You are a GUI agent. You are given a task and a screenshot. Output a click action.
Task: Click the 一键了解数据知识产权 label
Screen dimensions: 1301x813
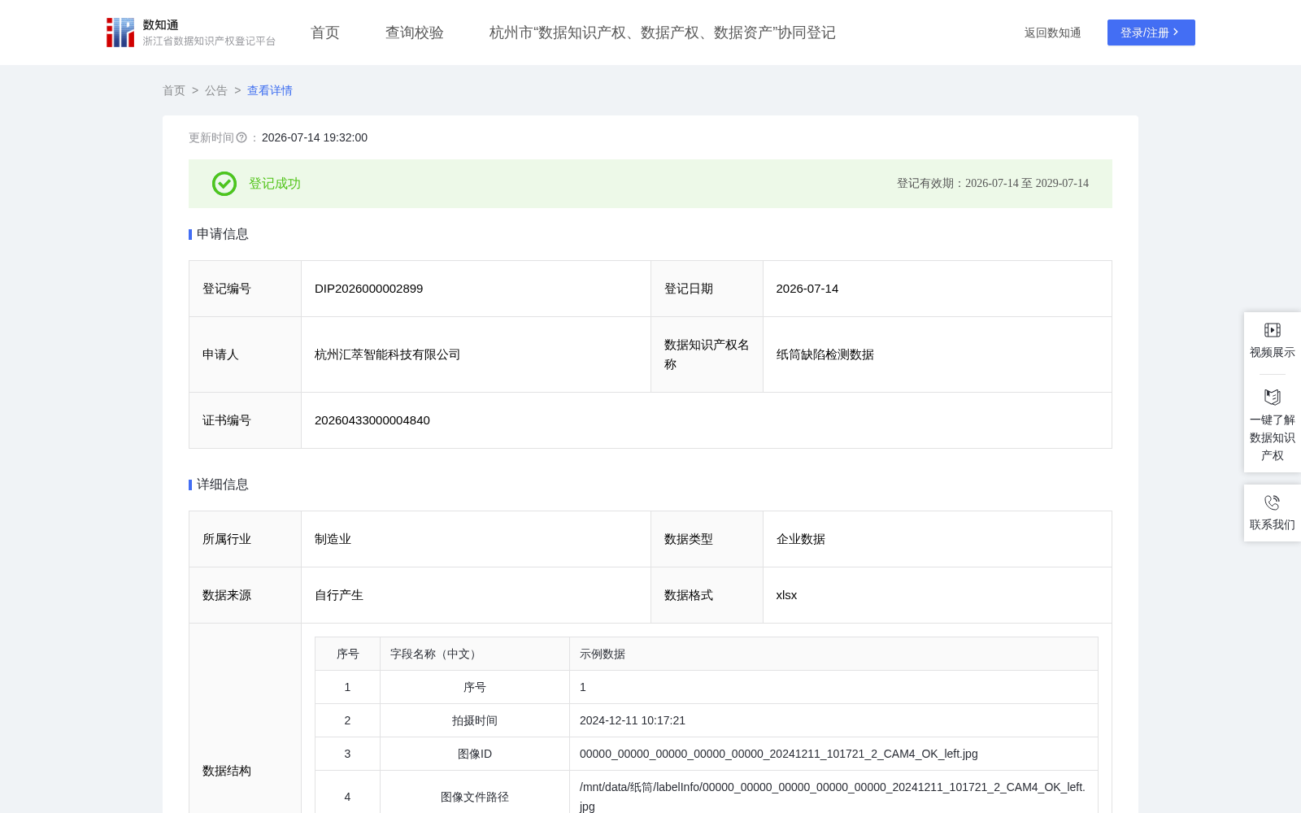[x=1273, y=437]
